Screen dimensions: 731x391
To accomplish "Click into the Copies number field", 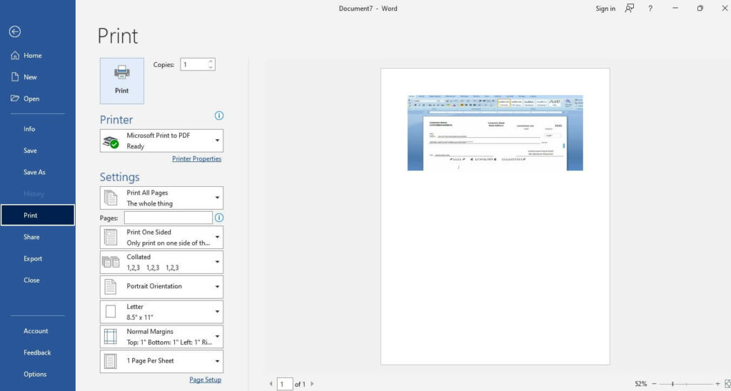I will (193, 65).
